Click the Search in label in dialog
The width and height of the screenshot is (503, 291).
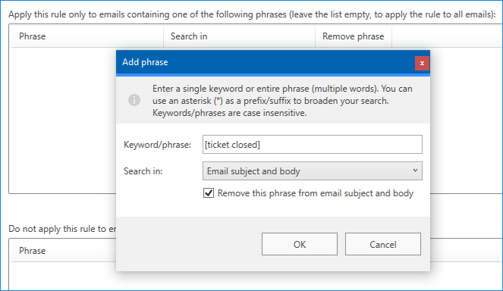coord(143,171)
